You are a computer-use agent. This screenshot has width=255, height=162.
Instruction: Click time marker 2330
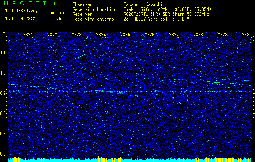point(247,34)
